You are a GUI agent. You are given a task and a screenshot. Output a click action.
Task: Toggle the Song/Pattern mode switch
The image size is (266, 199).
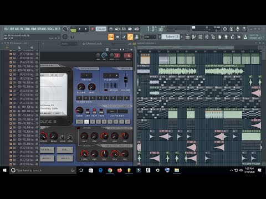73,29
